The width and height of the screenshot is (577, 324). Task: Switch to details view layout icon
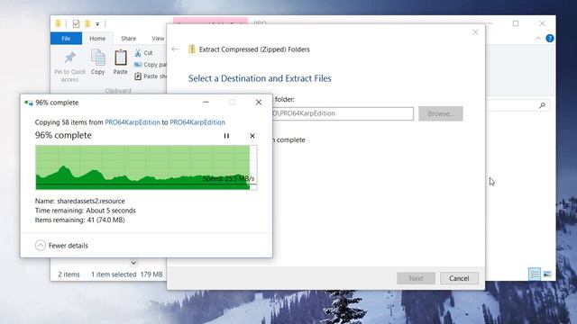(x=535, y=274)
